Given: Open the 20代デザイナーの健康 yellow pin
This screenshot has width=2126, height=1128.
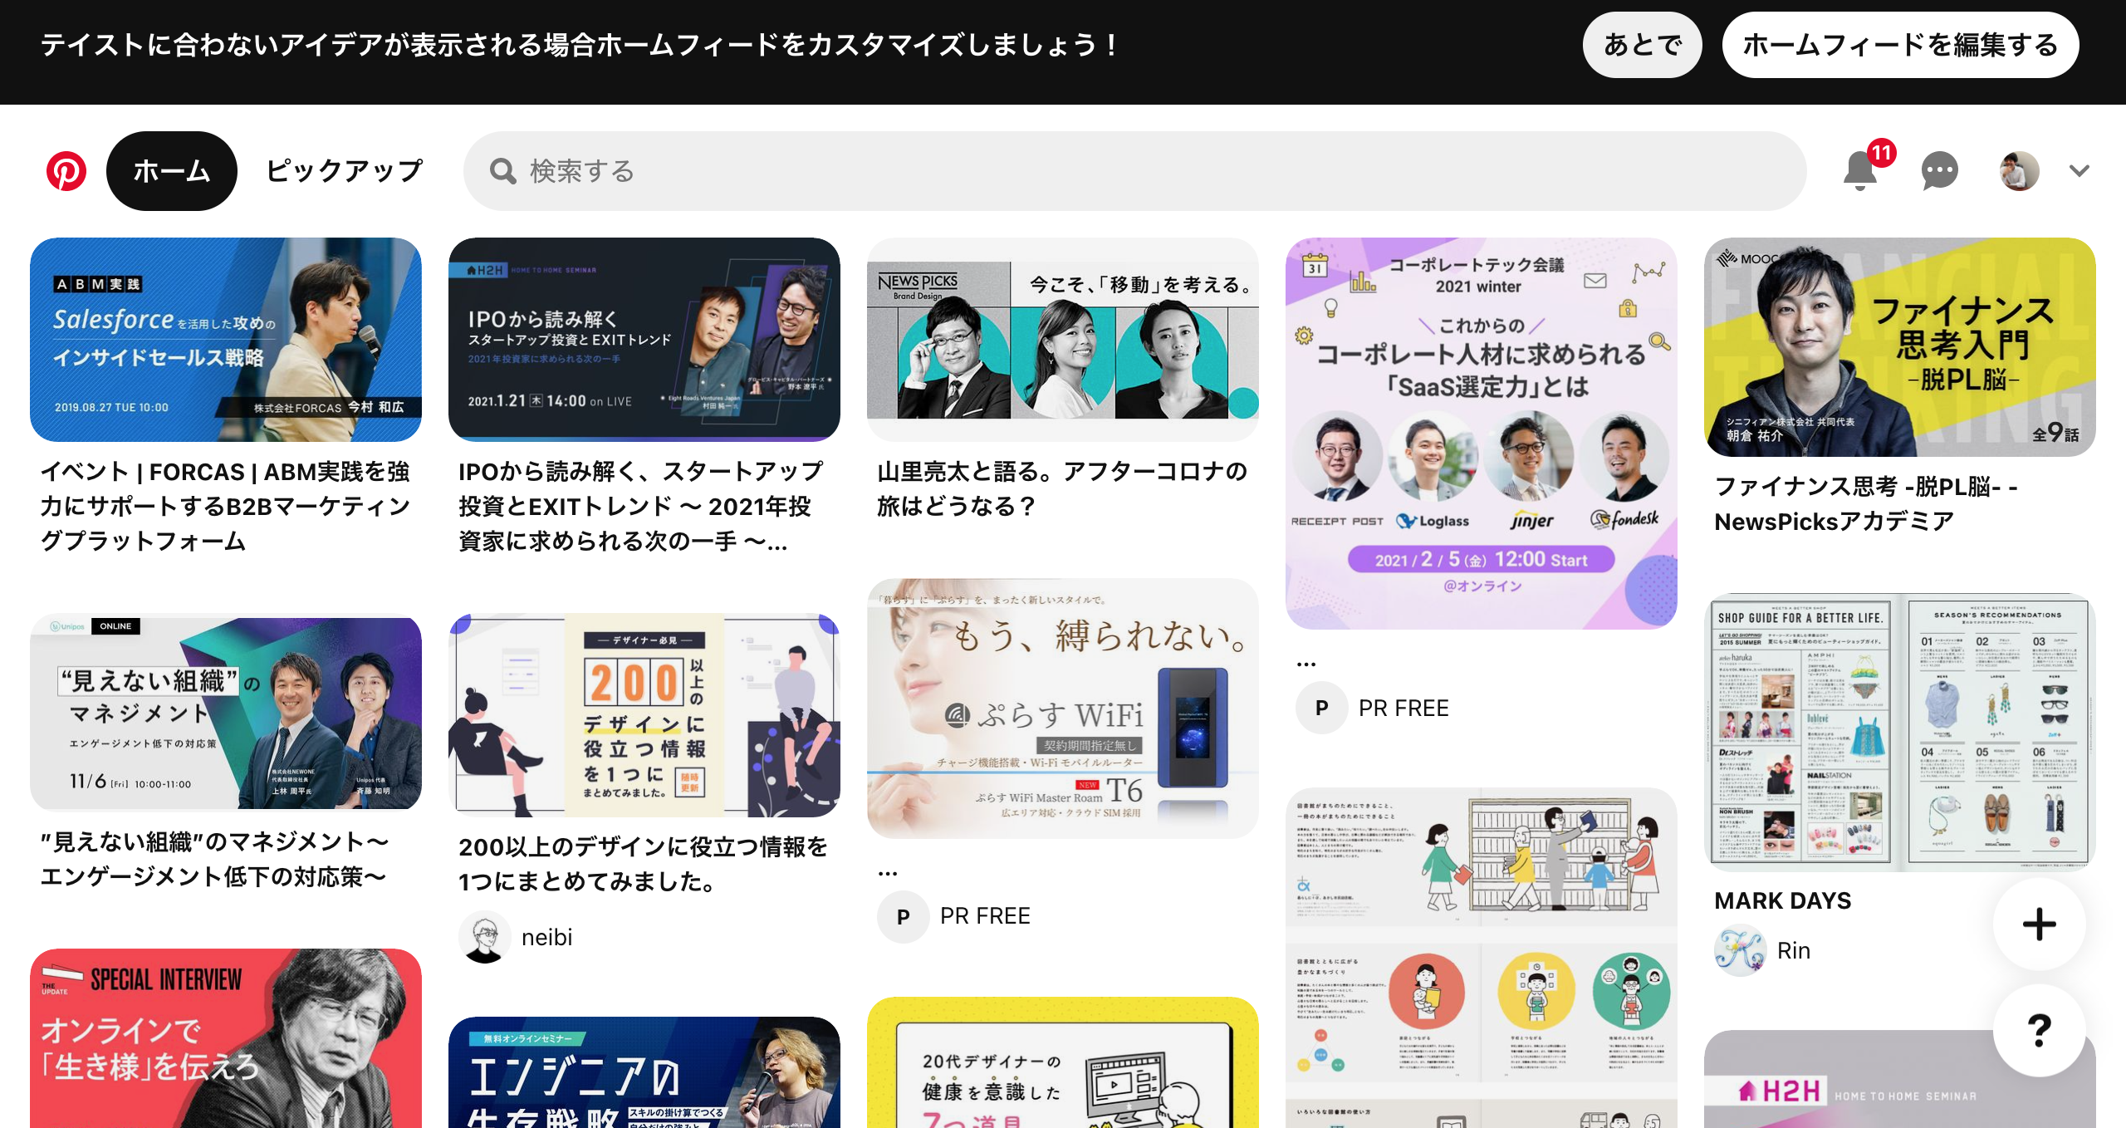Looking at the screenshot, I should 1063,1062.
